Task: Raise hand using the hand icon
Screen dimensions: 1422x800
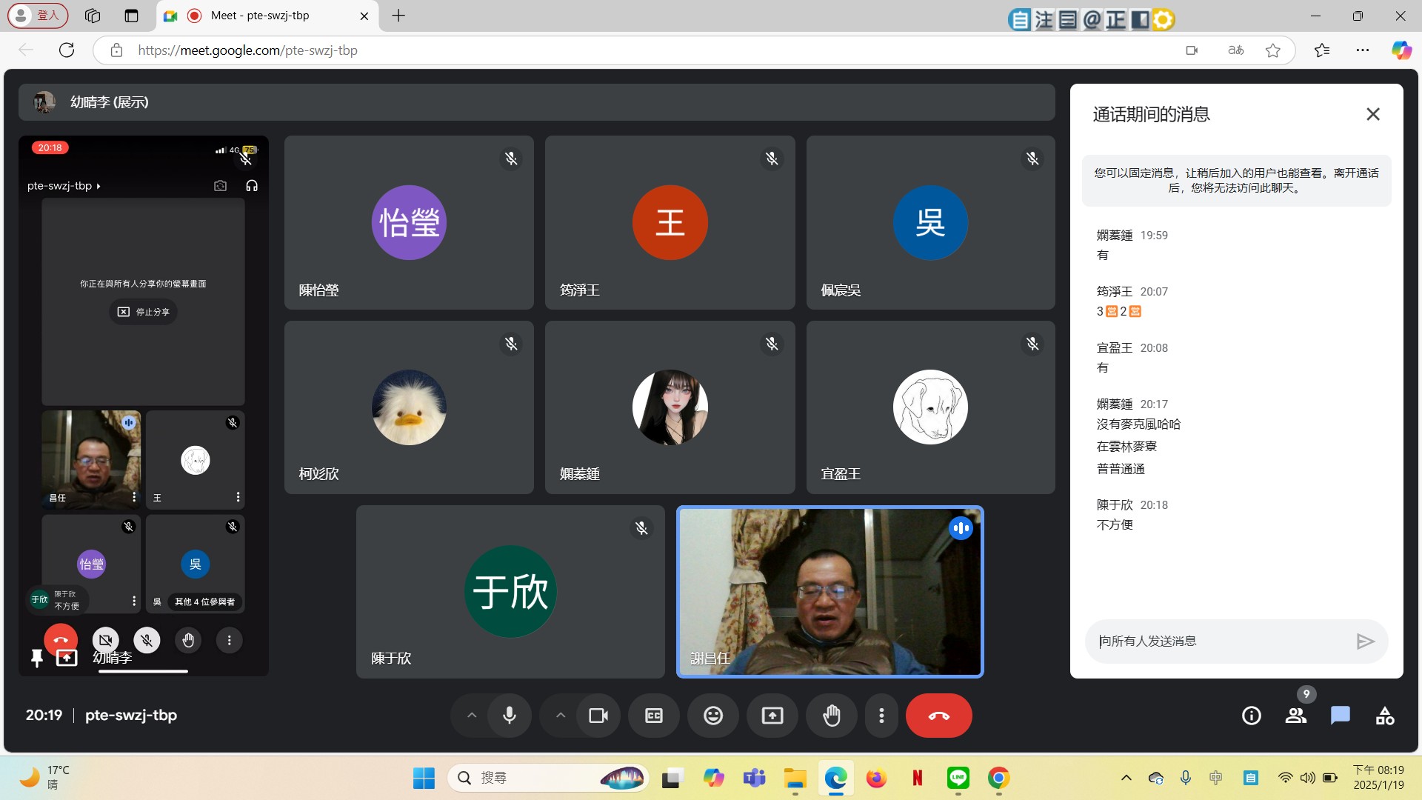Action: click(832, 716)
